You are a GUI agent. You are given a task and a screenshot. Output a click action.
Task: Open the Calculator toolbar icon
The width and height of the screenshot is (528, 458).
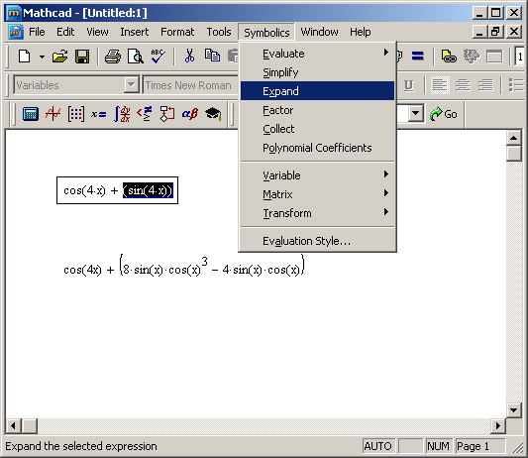tap(31, 114)
